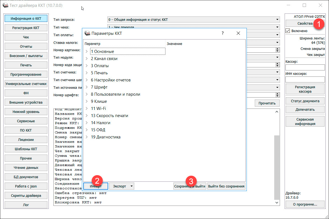The height and width of the screenshot is (219, 329).
Task: Open Свойства of the device
Action: [x=301, y=24]
